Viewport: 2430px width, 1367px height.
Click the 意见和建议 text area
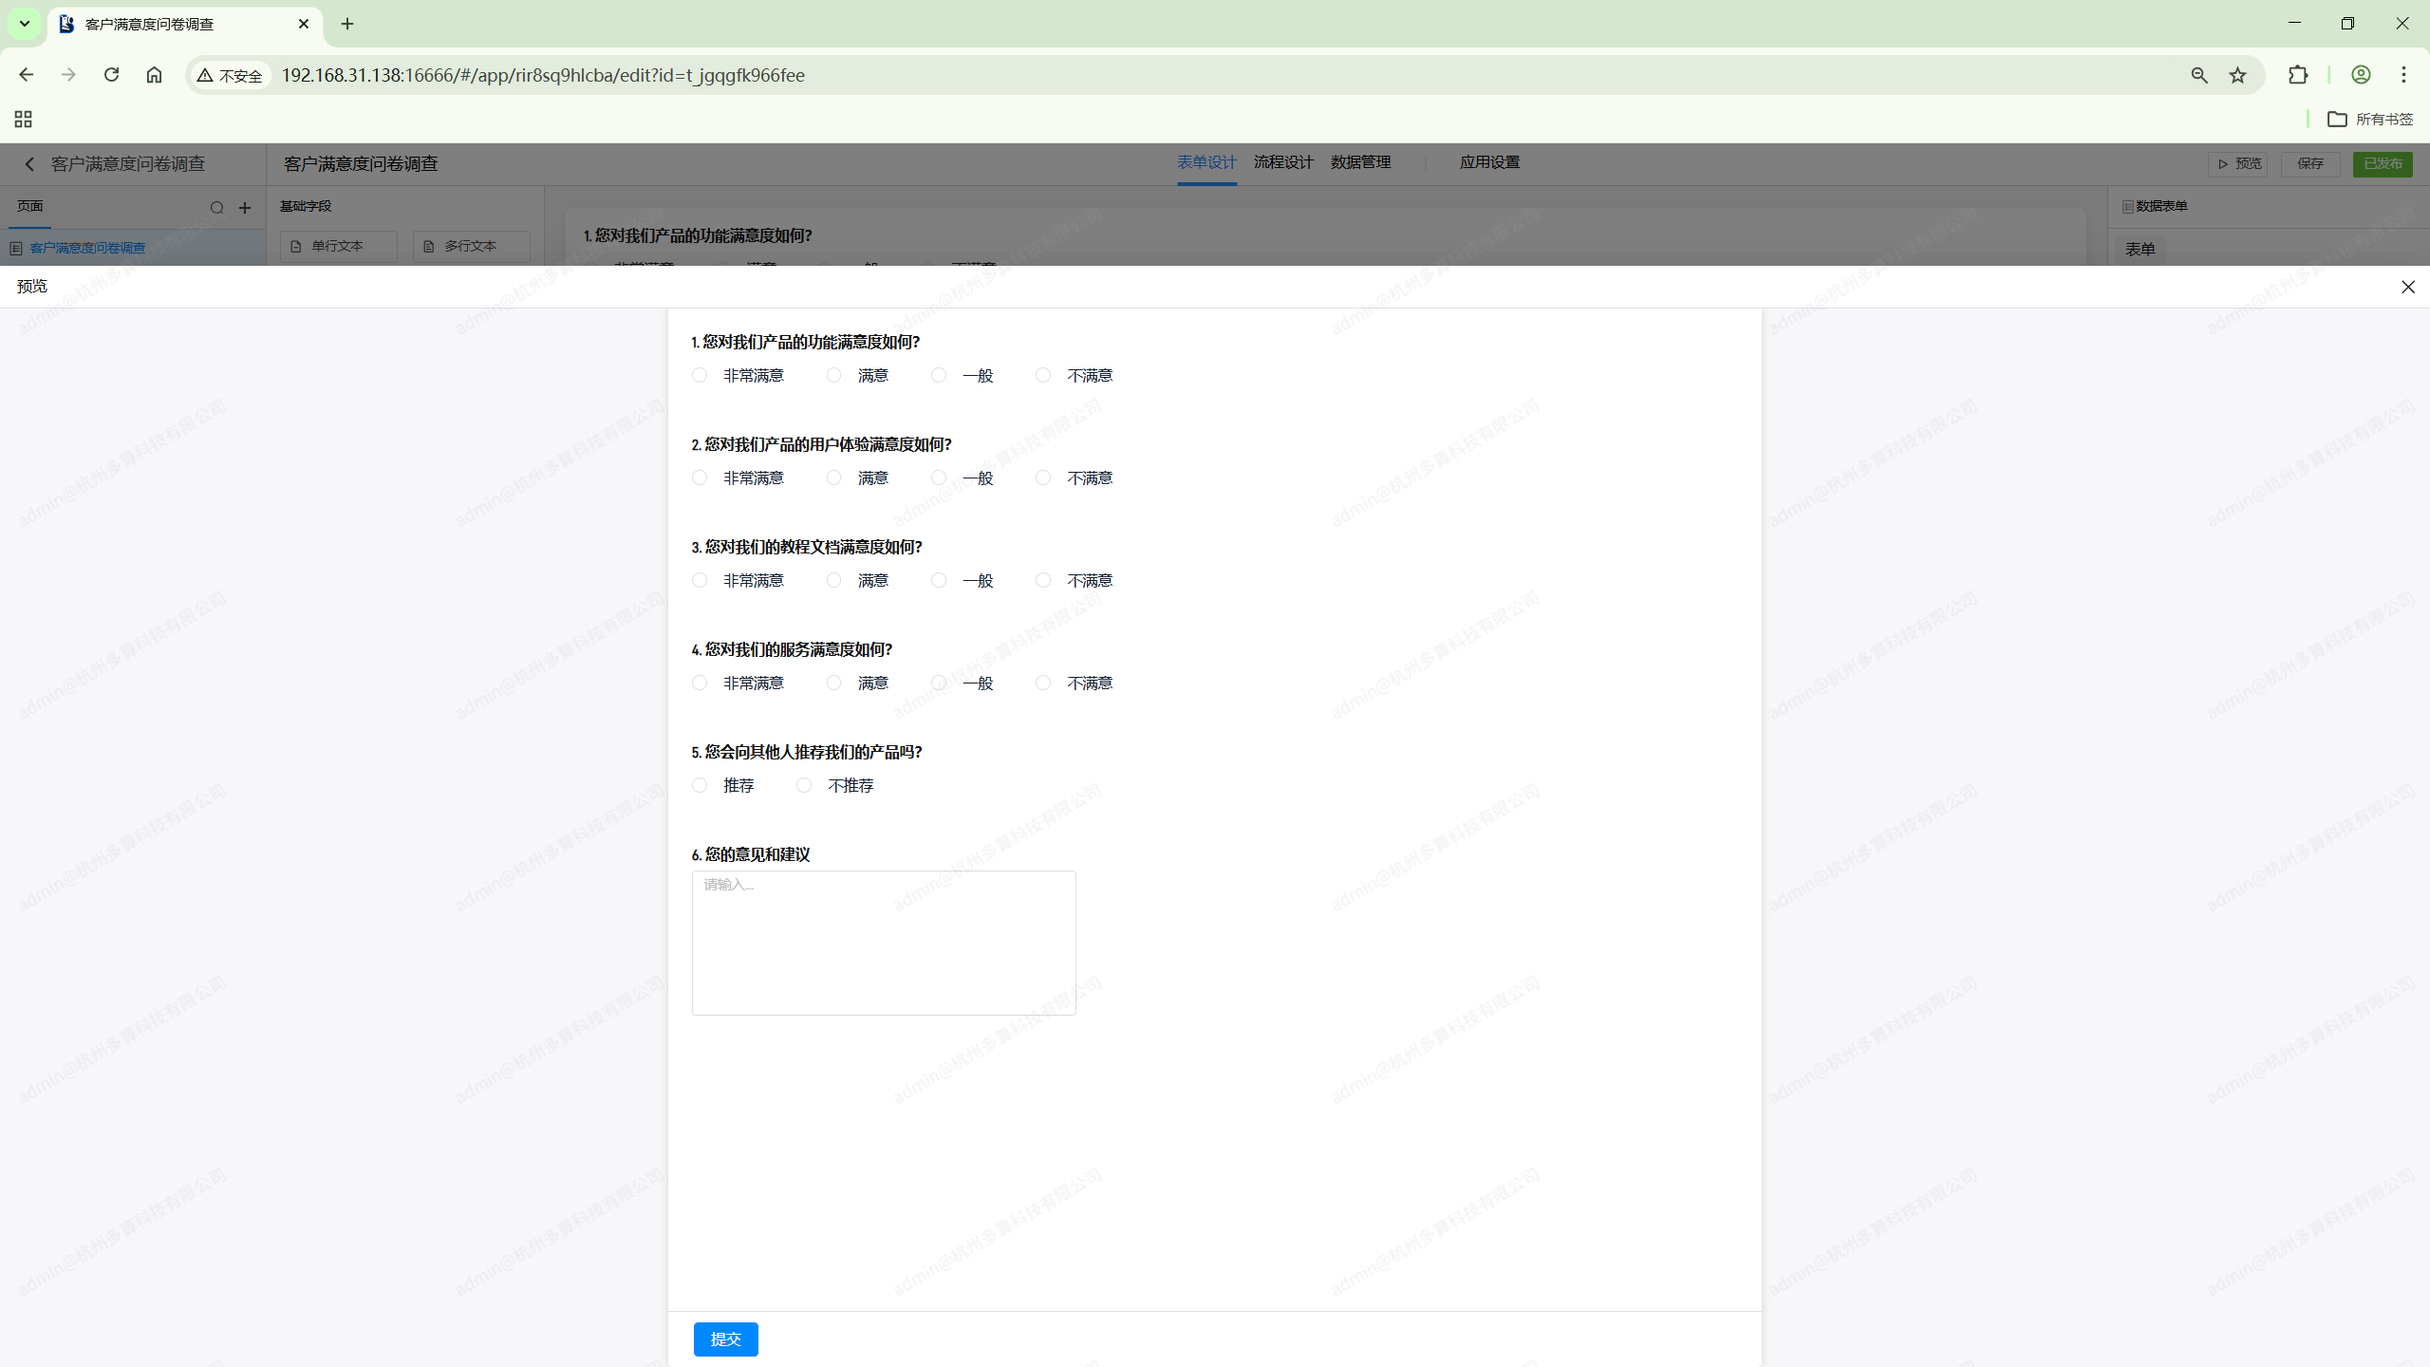(x=883, y=943)
